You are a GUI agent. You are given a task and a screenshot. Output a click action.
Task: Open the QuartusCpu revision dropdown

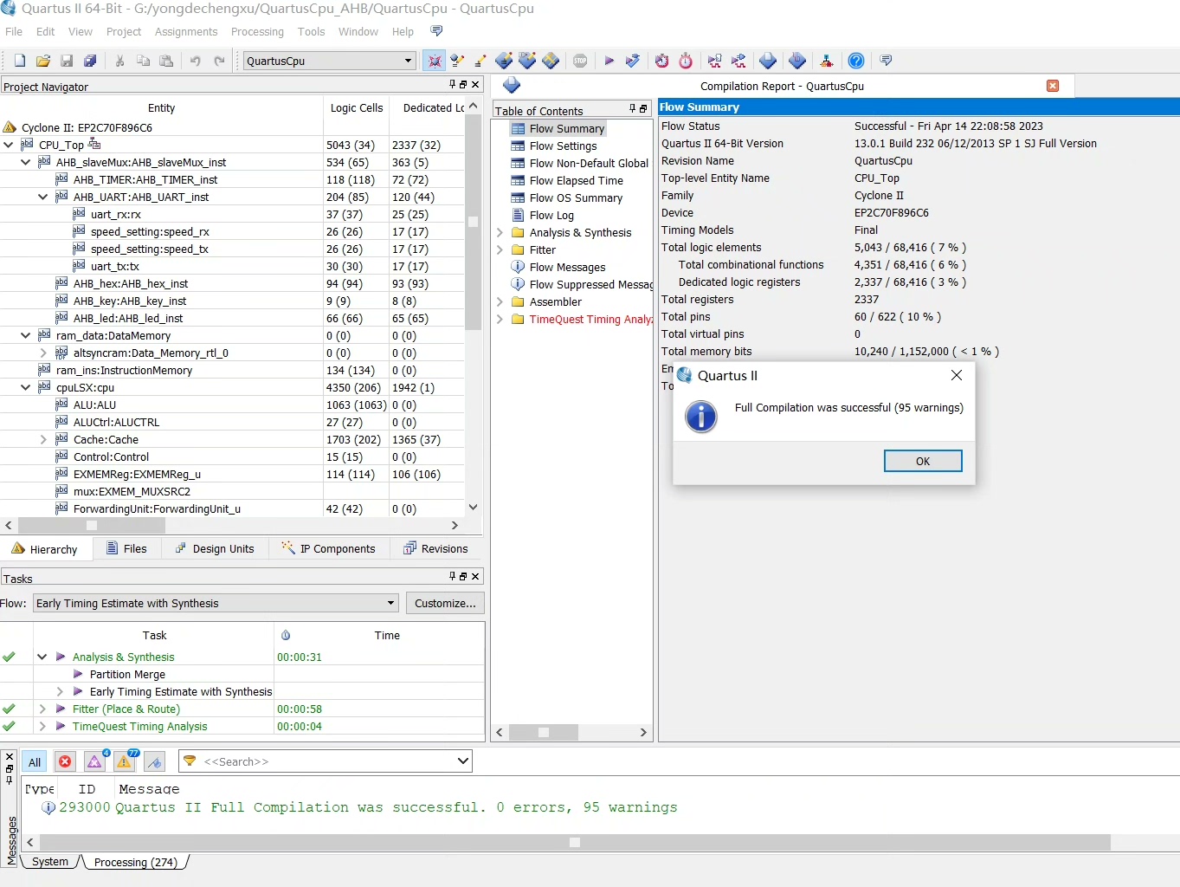(x=409, y=61)
